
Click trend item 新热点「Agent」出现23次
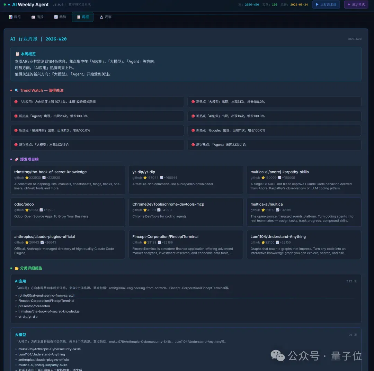point(97,116)
